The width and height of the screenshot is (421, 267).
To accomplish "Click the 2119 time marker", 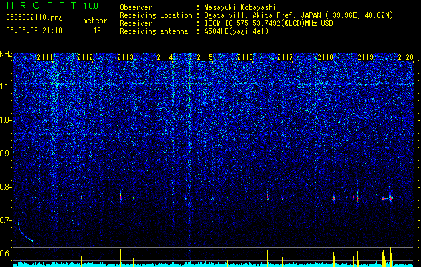I will (x=365, y=57).
